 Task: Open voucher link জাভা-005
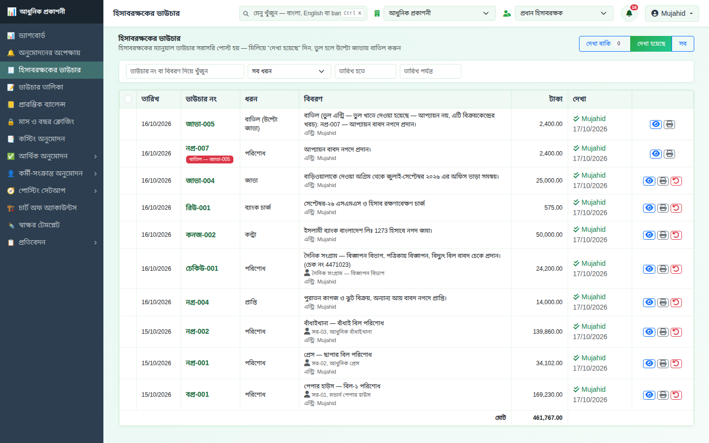point(200,124)
